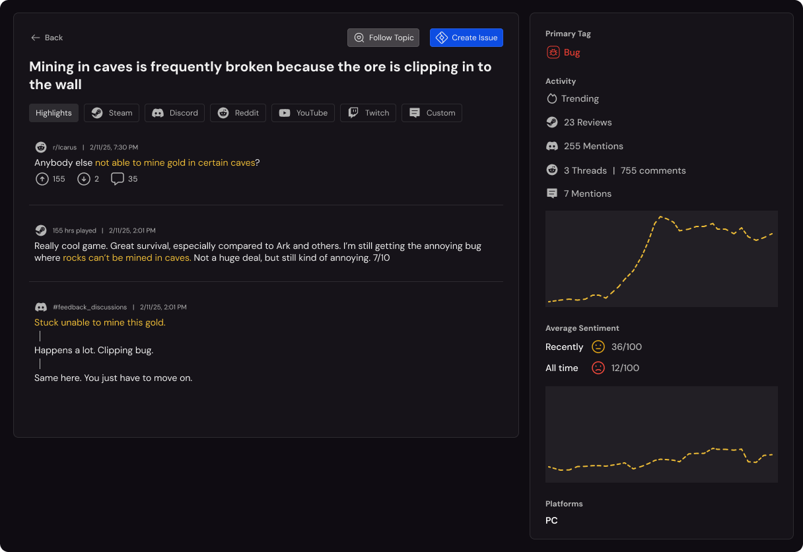Click the Steam icon next to 23 Reviews
Screen dimensions: 803x552
(x=552, y=122)
